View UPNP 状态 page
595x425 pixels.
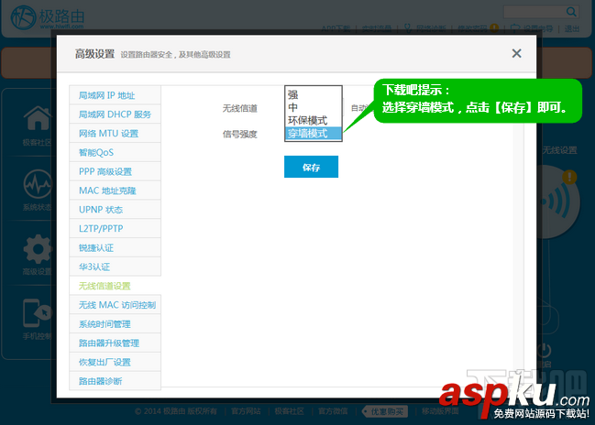coord(115,210)
